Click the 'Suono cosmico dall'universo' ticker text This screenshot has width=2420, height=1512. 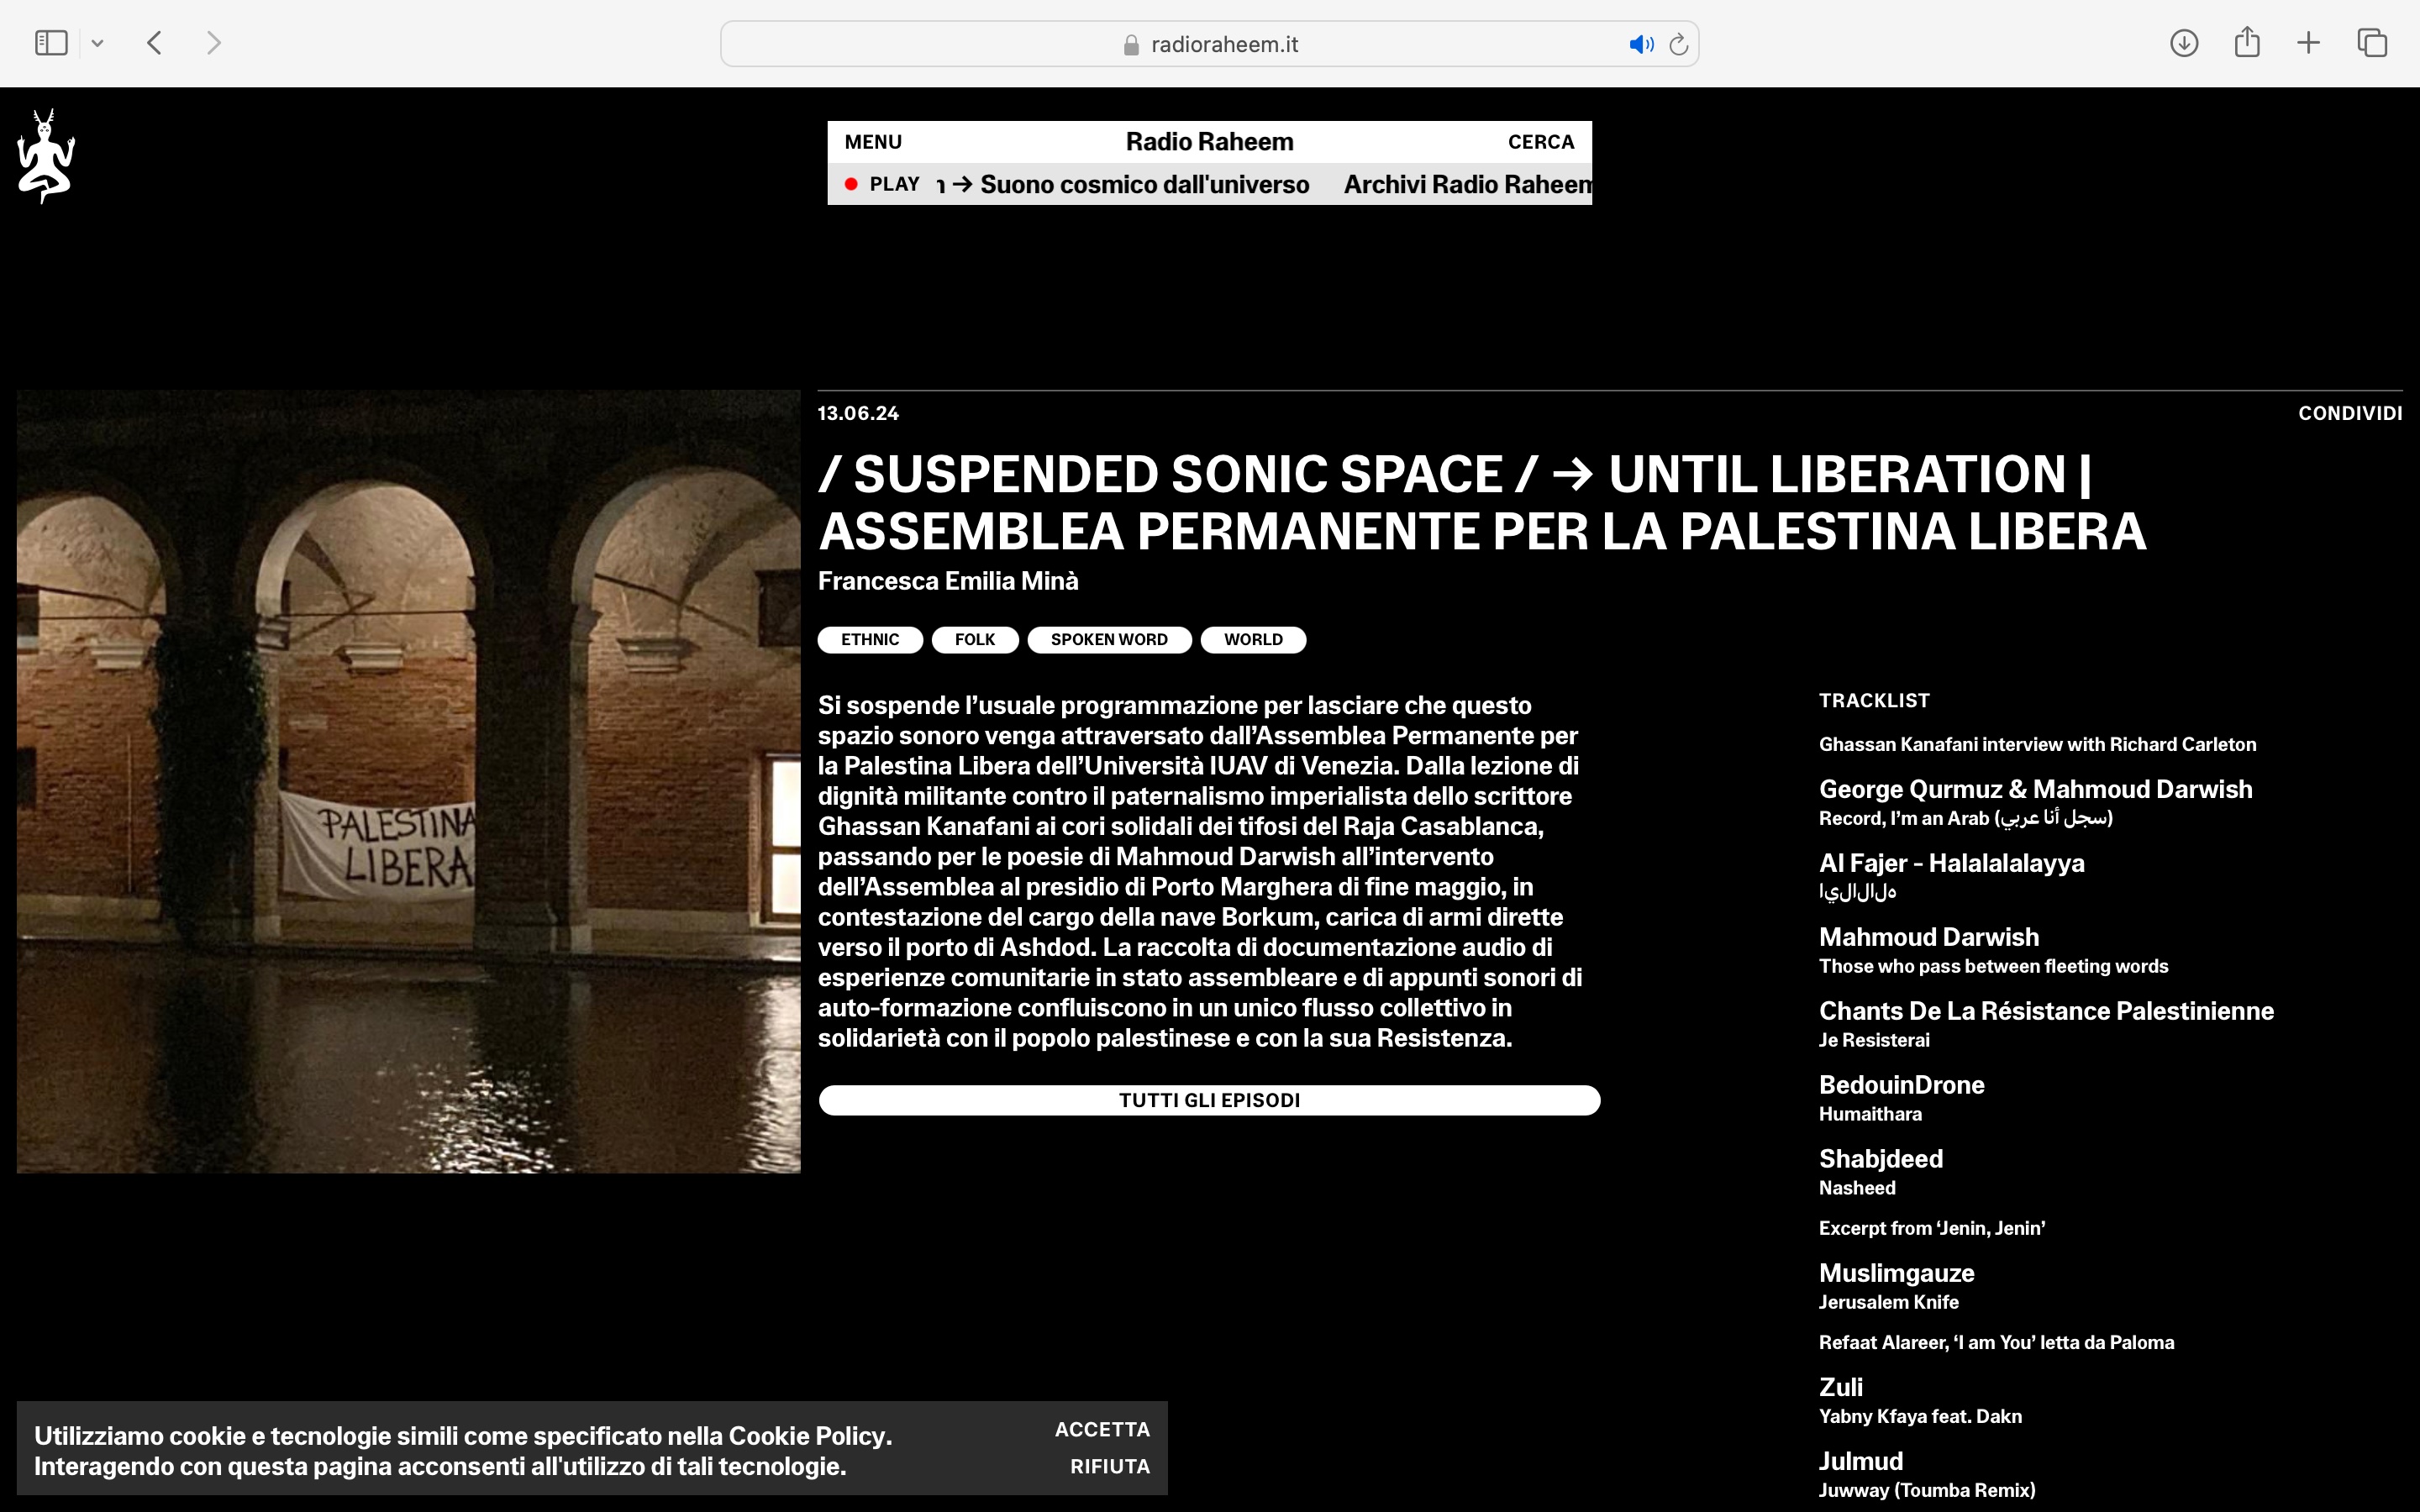pyautogui.click(x=1145, y=184)
